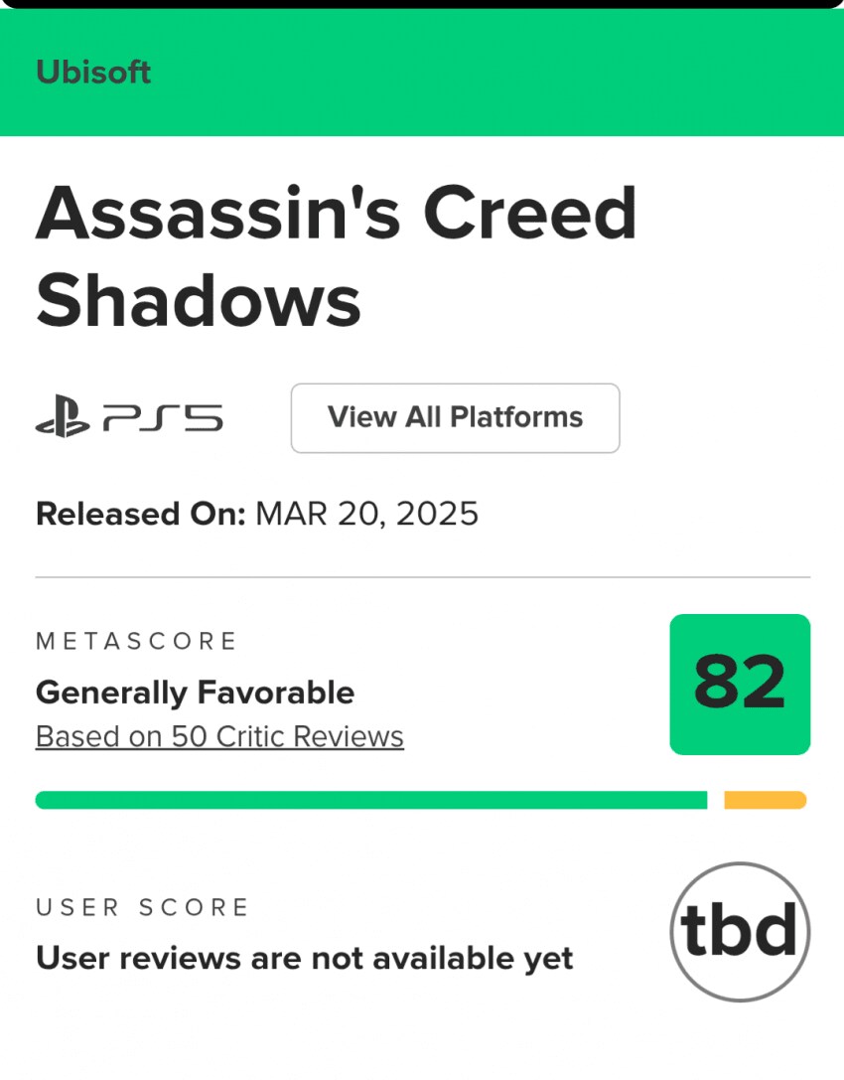Click the divider line below release date
The height and width of the screenshot is (1080, 844).
click(x=422, y=576)
